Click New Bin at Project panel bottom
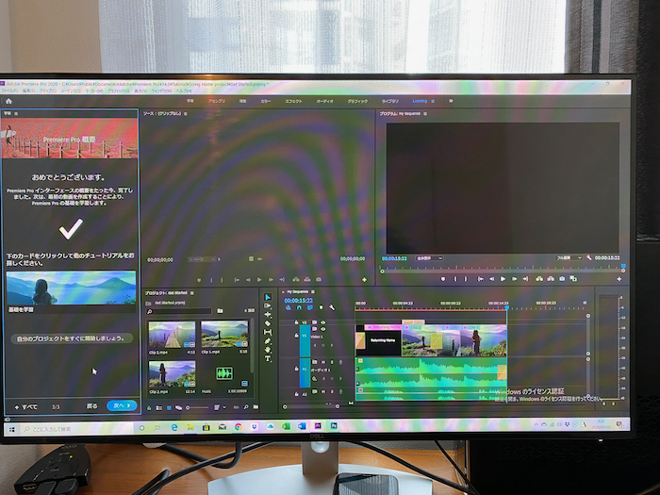 click(x=256, y=407)
